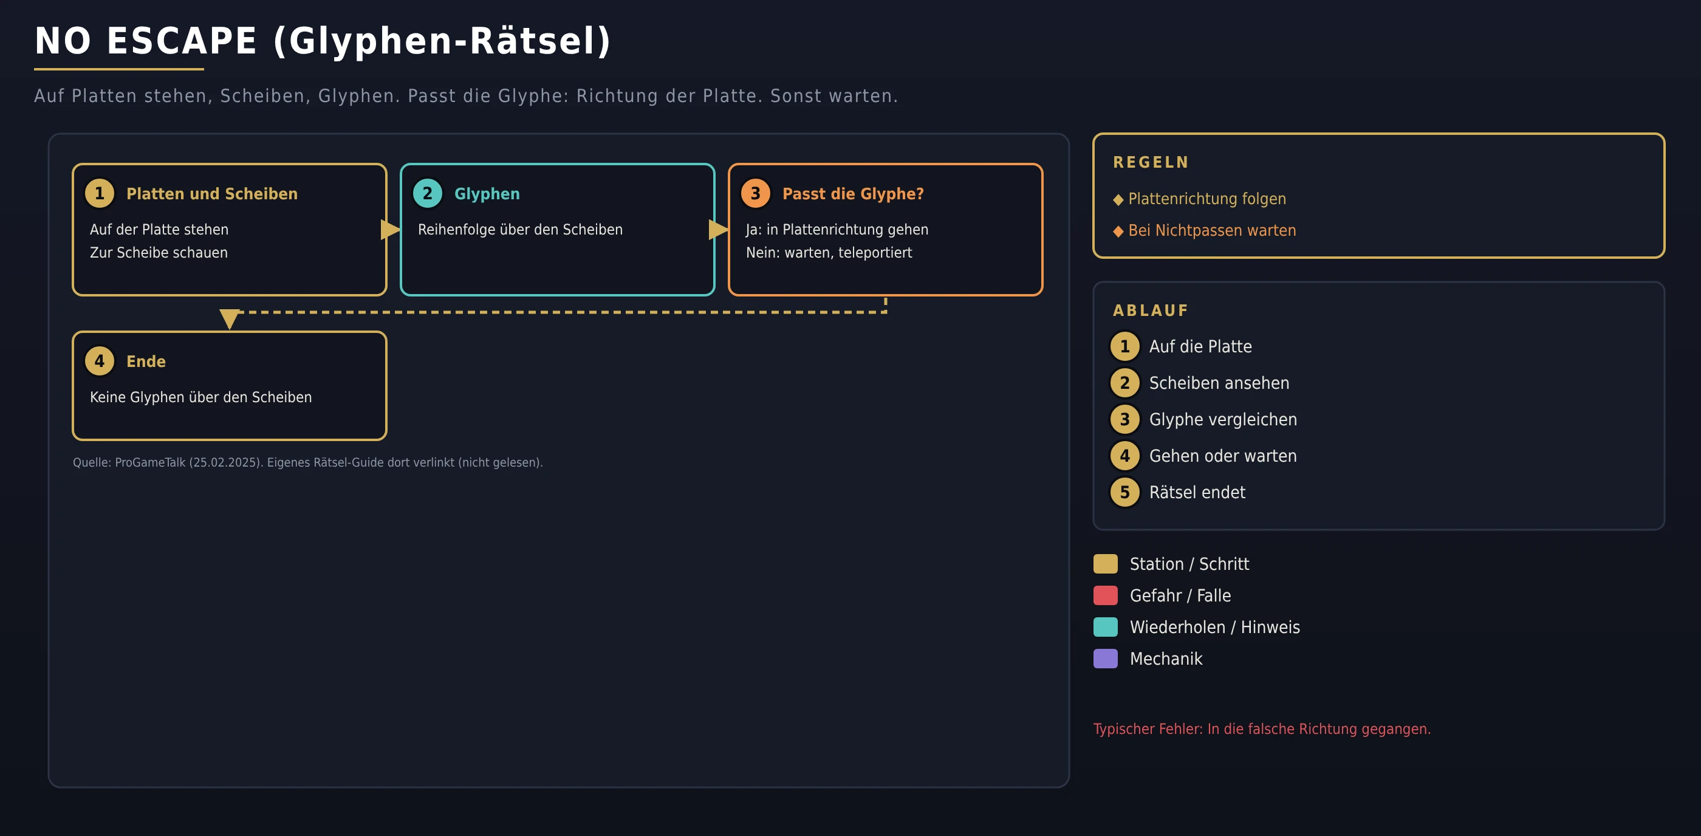Click the NO ESCAPE (Glyphen-Rätsel) title
Image resolution: width=1701 pixels, height=836 pixels.
[323, 41]
